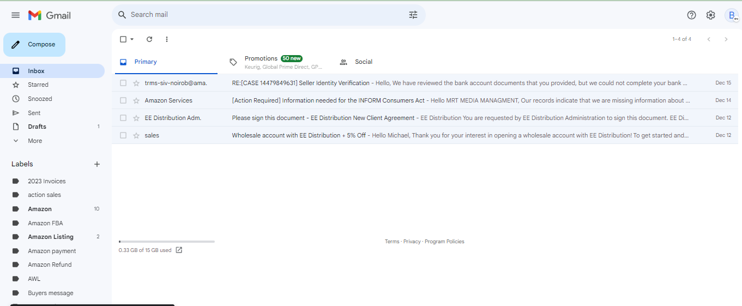Image resolution: width=742 pixels, height=306 pixels.
Task: Click the Gmail logo
Action: coord(50,15)
